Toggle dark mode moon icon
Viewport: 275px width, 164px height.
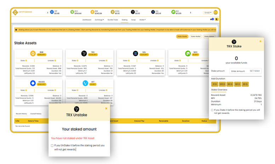click(217, 19)
